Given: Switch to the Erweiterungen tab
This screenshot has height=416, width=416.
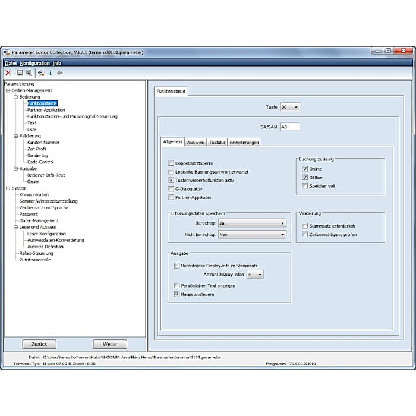Looking at the screenshot, I should coord(244,143).
